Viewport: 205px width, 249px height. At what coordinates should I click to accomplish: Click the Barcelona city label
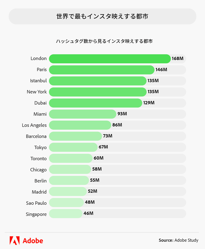(36, 136)
